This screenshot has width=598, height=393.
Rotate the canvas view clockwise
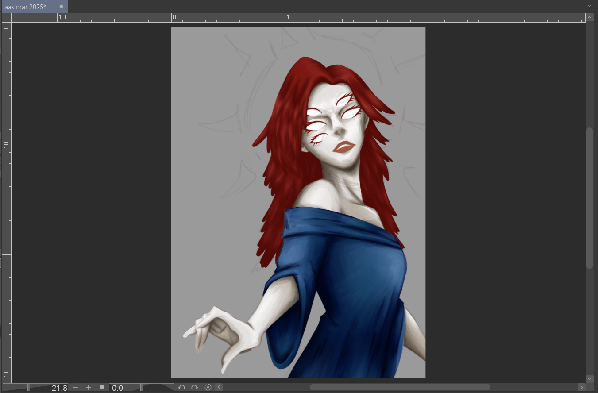click(x=194, y=388)
